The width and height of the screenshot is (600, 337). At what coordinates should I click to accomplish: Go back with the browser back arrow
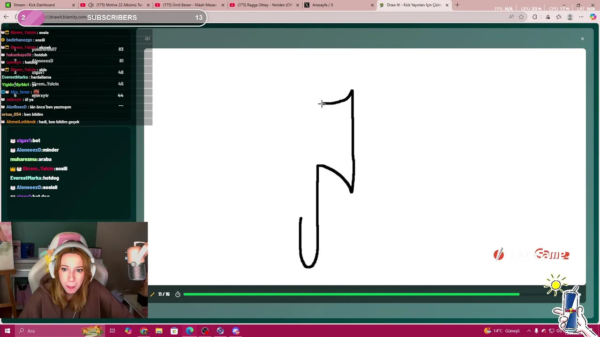coord(6,17)
